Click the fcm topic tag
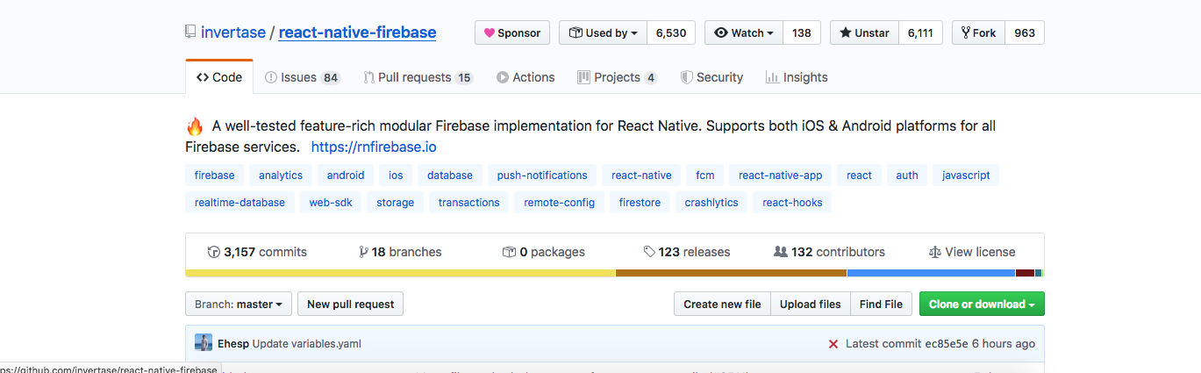 pyautogui.click(x=704, y=175)
